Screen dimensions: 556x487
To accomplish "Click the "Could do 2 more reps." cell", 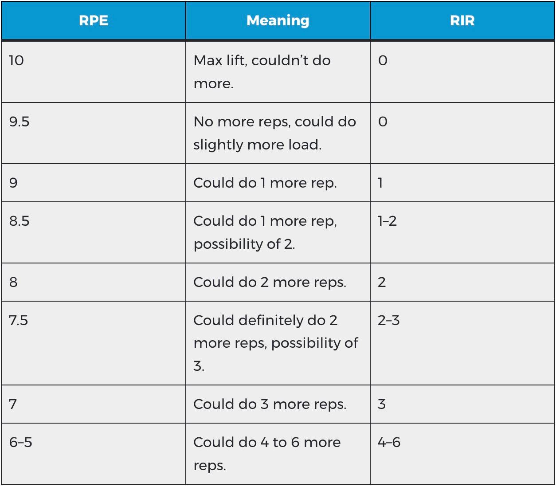I will pos(270,282).
